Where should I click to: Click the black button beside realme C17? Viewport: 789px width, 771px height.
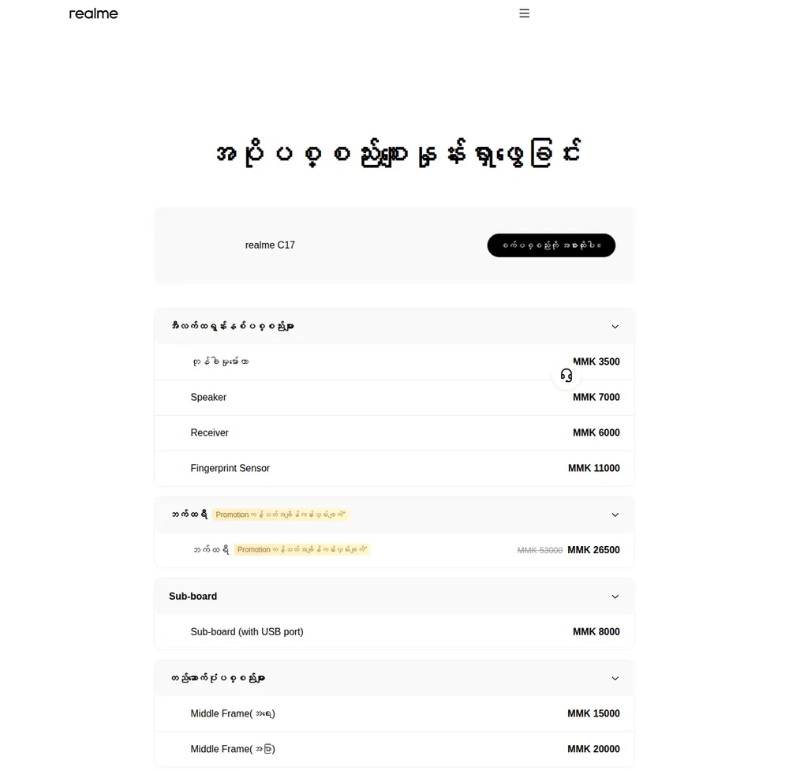551,245
